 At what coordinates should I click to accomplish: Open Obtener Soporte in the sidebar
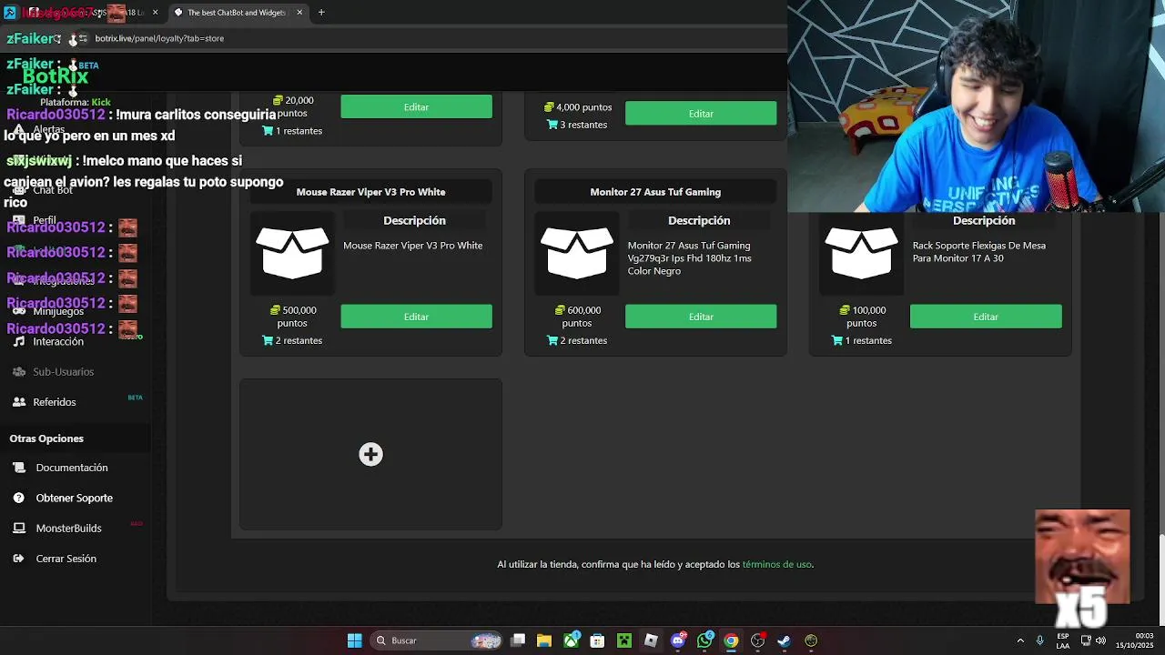(75, 498)
